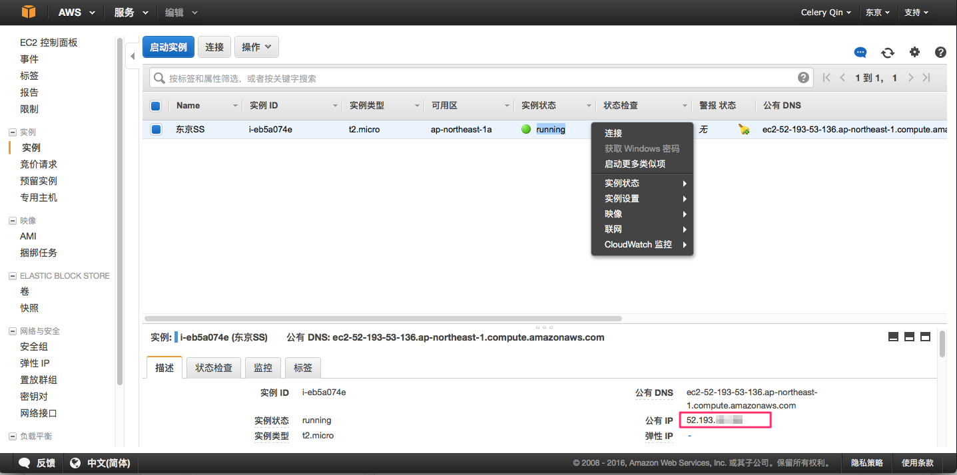
Task: Open settings gear icon
Action: pos(914,53)
